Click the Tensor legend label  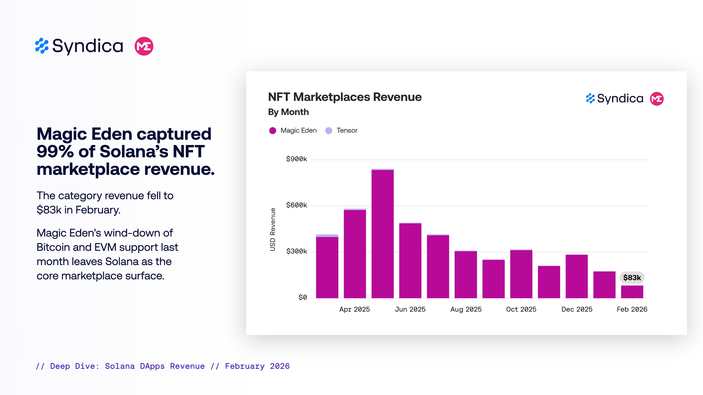click(x=347, y=131)
